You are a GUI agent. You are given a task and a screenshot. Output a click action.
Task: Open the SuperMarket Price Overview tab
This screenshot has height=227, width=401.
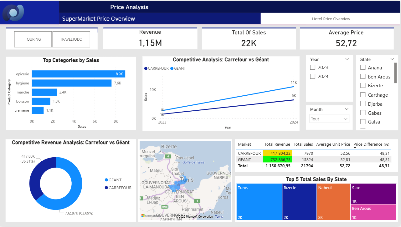[160, 18]
